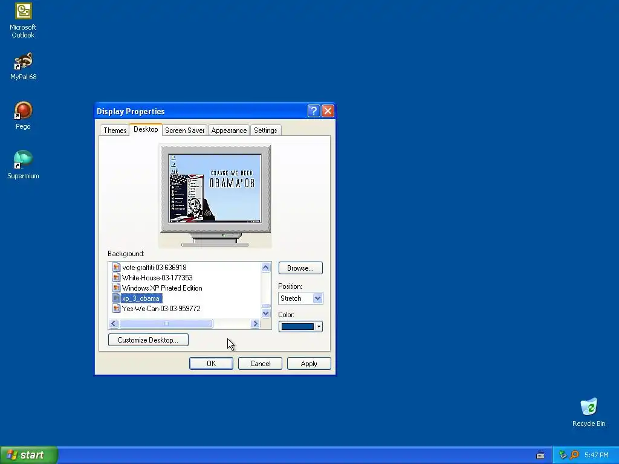Click the on-screen keyboard tray icon

(540, 456)
